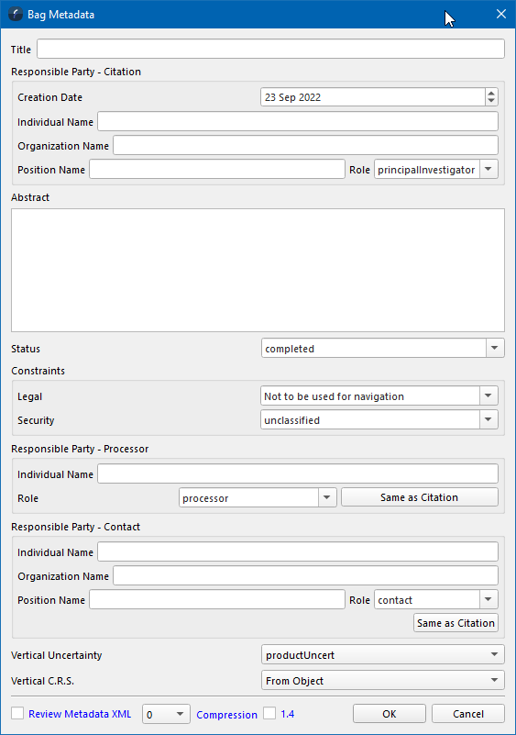The height and width of the screenshot is (735, 516).
Task: Click into the Title input field
Action: click(270, 49)
